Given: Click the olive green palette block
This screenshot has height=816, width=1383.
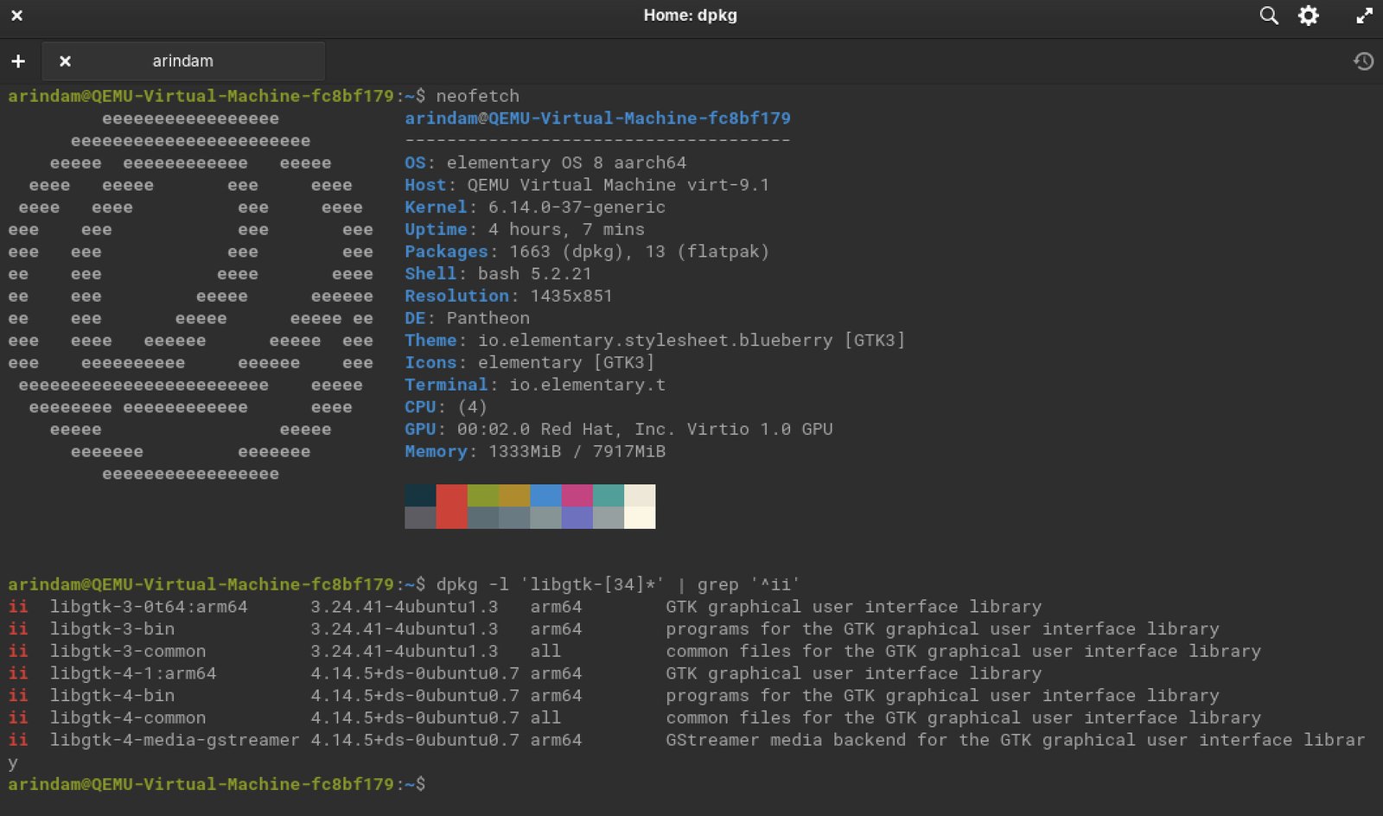Looking at the screenshot, I should click(x=482, y=495).
